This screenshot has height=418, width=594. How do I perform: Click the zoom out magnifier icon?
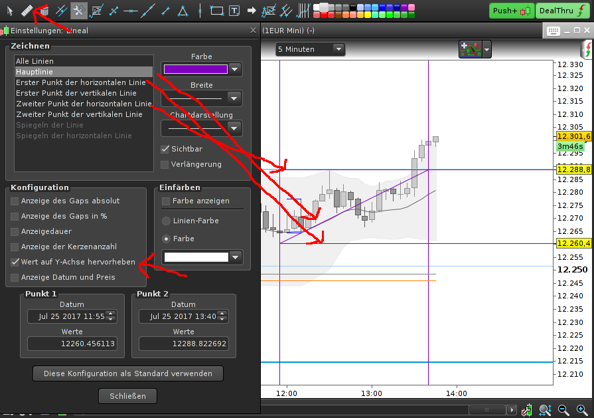coord(563,409)
